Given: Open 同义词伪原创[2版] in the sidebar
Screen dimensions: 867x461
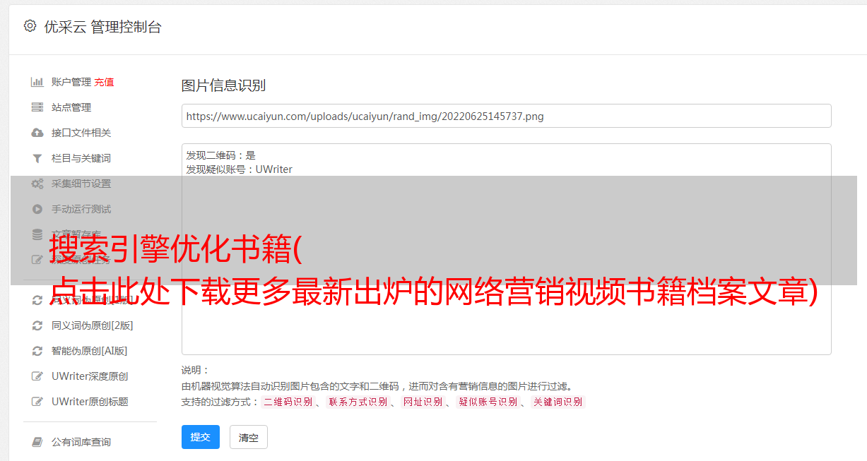Looking at the screenshot, I should pyautogui.click(x=92, y=325).
